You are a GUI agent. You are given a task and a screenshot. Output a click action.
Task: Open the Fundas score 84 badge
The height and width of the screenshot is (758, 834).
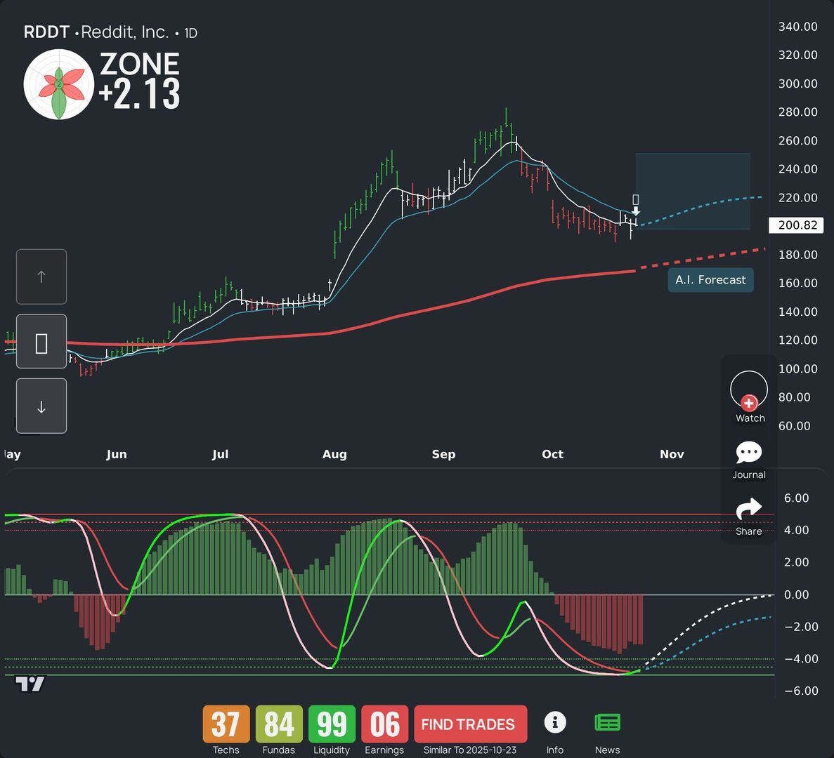coord(279,724)
